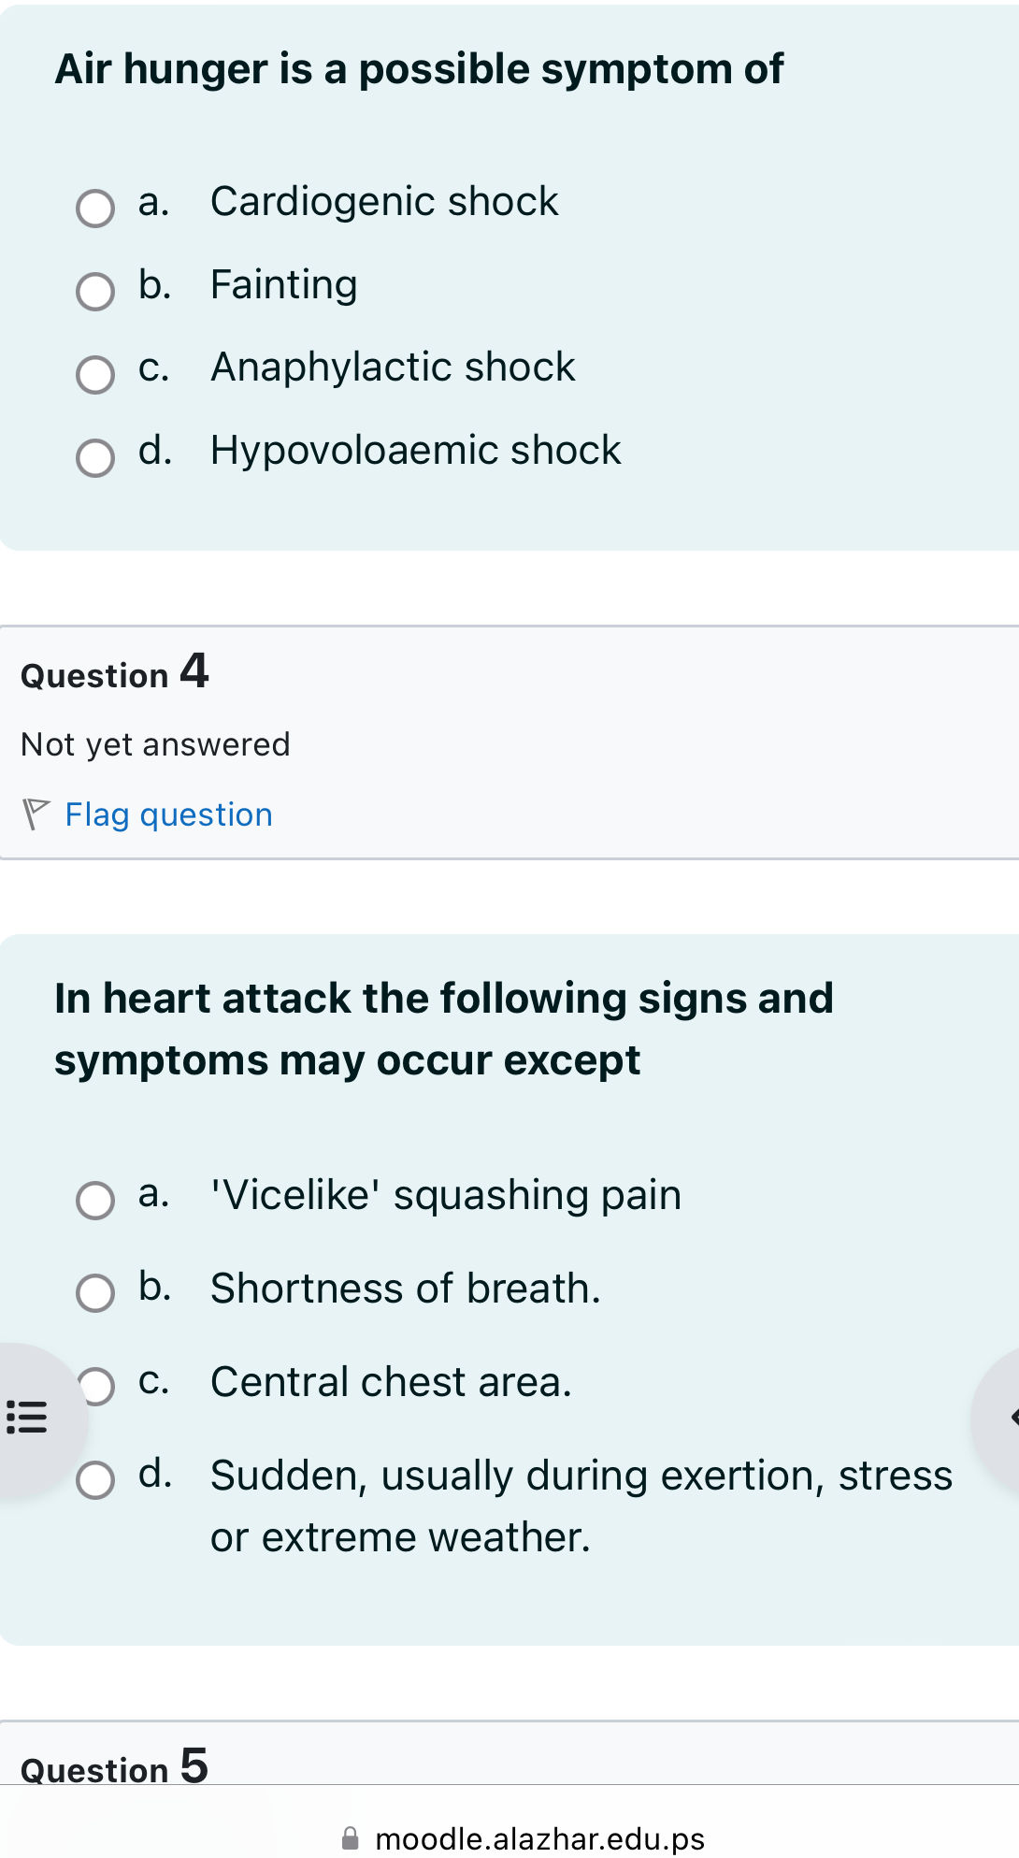
Task: Click the Shortness of breath answer text
Action: pos(405,1289)
